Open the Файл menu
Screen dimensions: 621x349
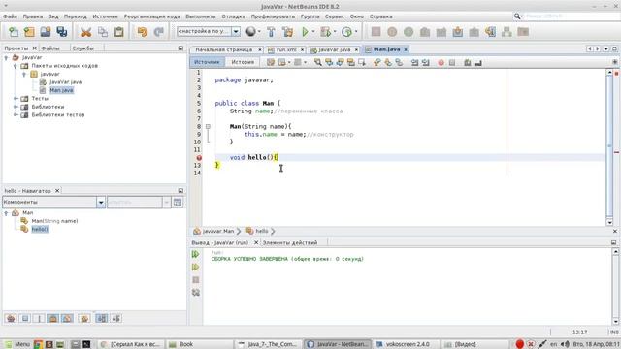pos(10,16)
